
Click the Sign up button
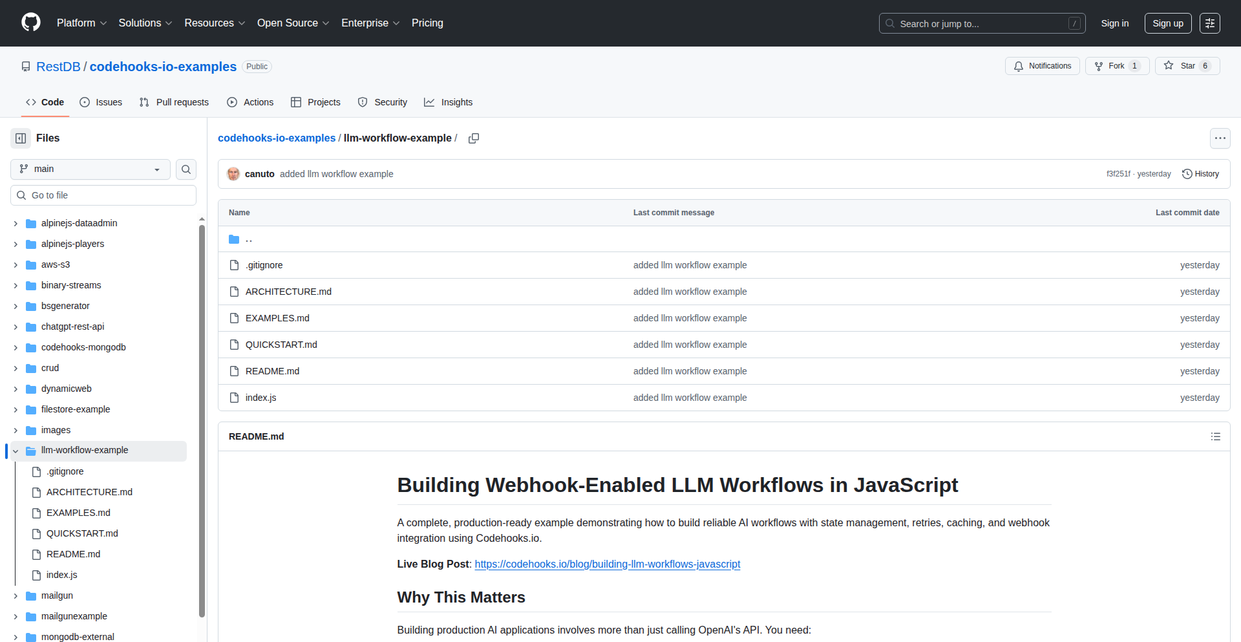[1167, 23]
